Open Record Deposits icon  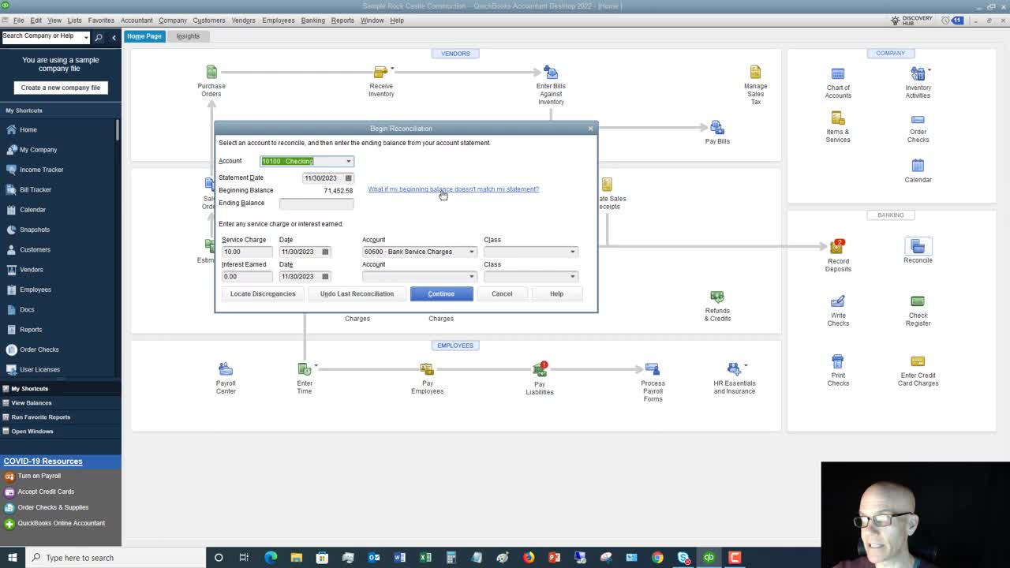point(837,247)
